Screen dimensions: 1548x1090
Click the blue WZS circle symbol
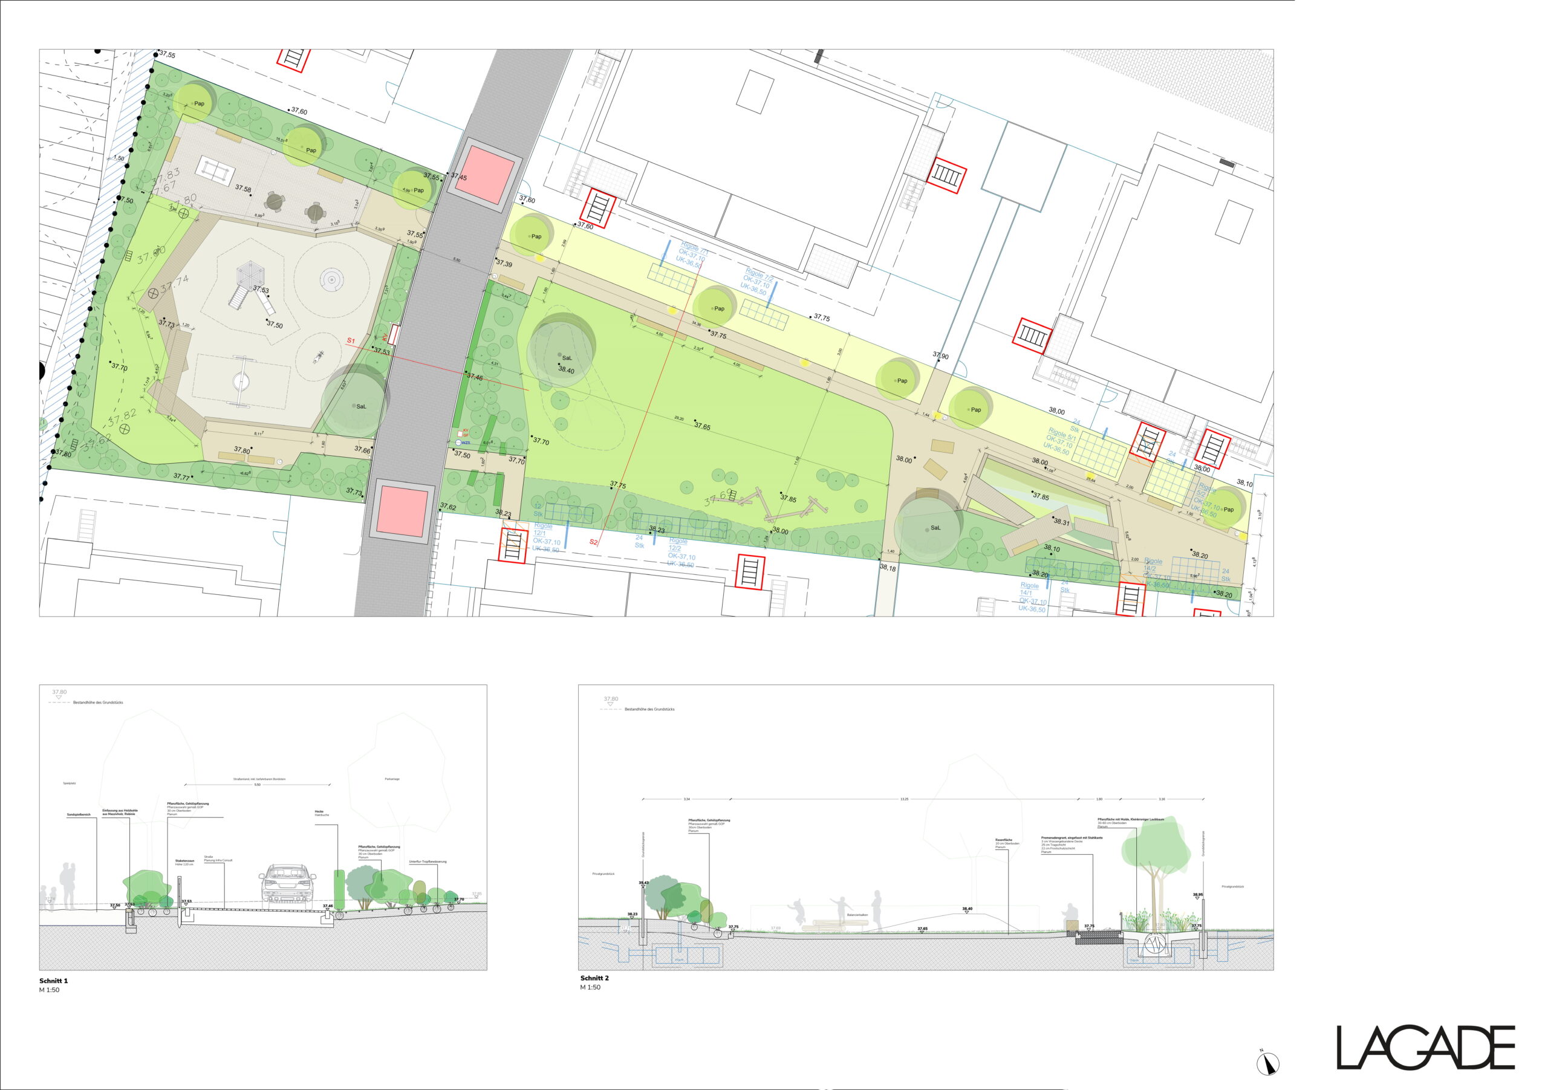pyautogui.click(x=459, y=443)
